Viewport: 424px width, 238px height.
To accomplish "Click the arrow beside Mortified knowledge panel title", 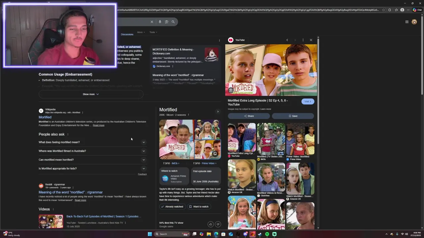I will [218, 111].
